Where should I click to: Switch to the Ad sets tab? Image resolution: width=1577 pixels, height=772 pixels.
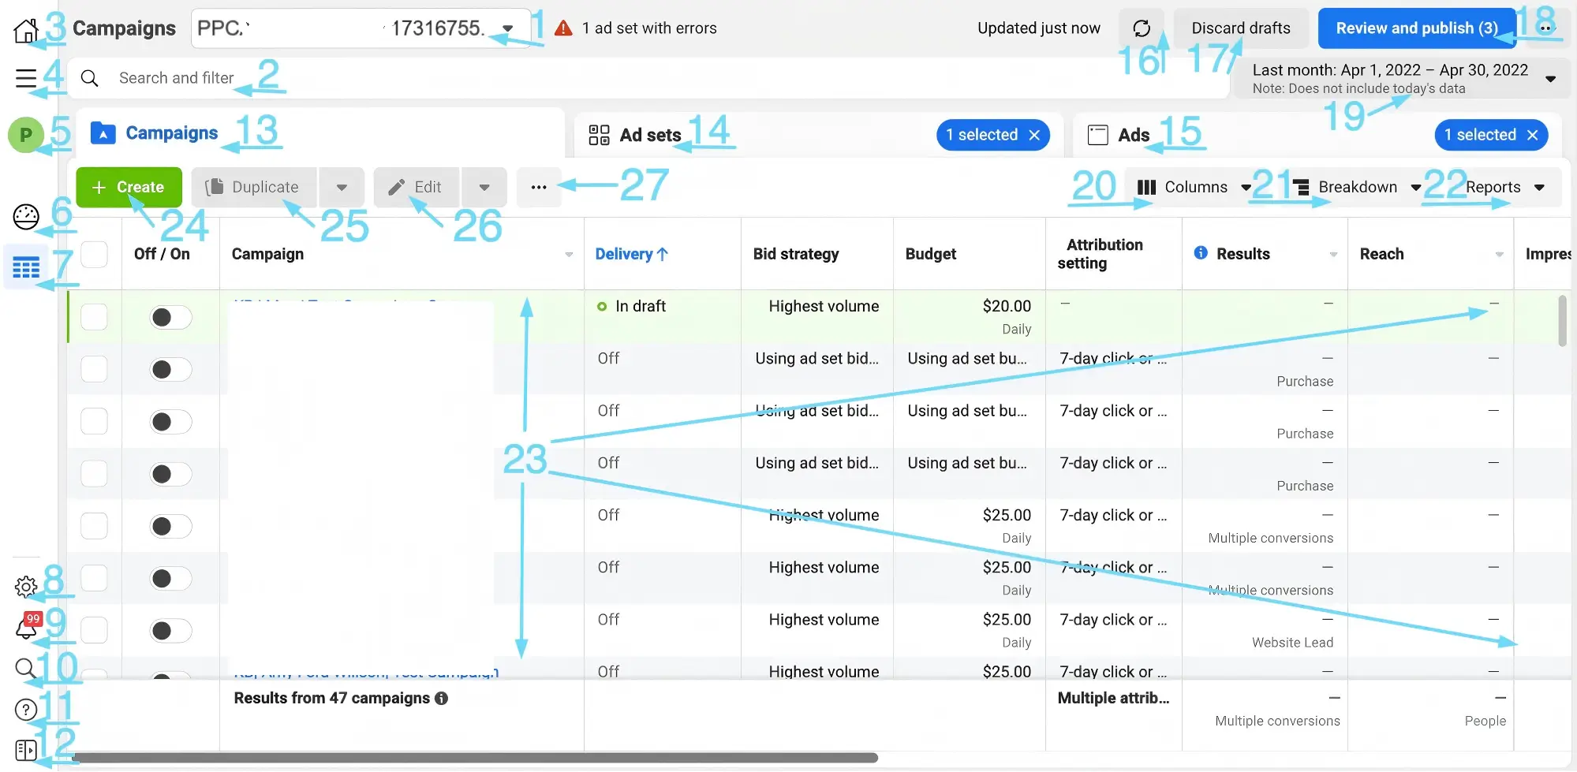[650, 136]
